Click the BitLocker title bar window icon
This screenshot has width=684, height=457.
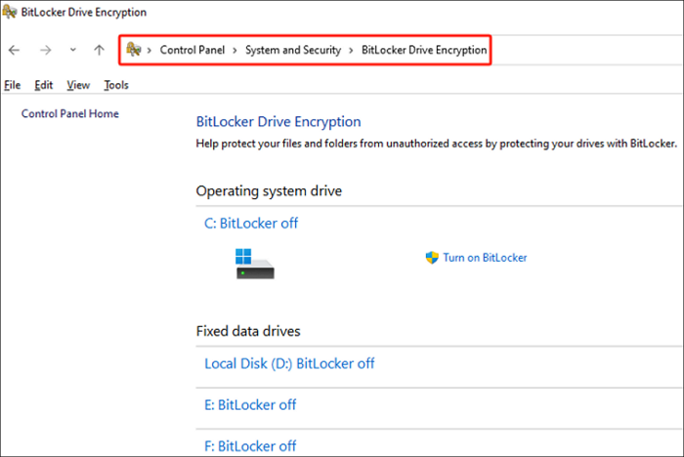(9, 12)
